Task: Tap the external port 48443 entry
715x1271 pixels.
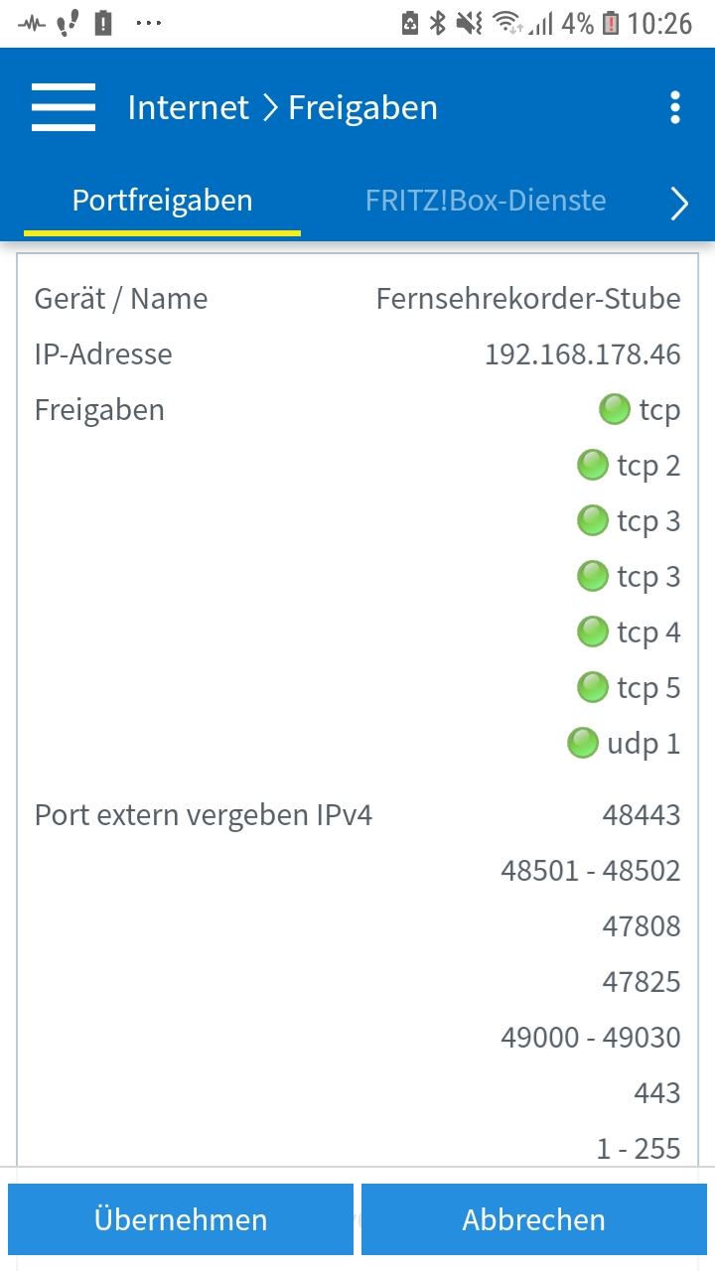Action: (642, 815)
